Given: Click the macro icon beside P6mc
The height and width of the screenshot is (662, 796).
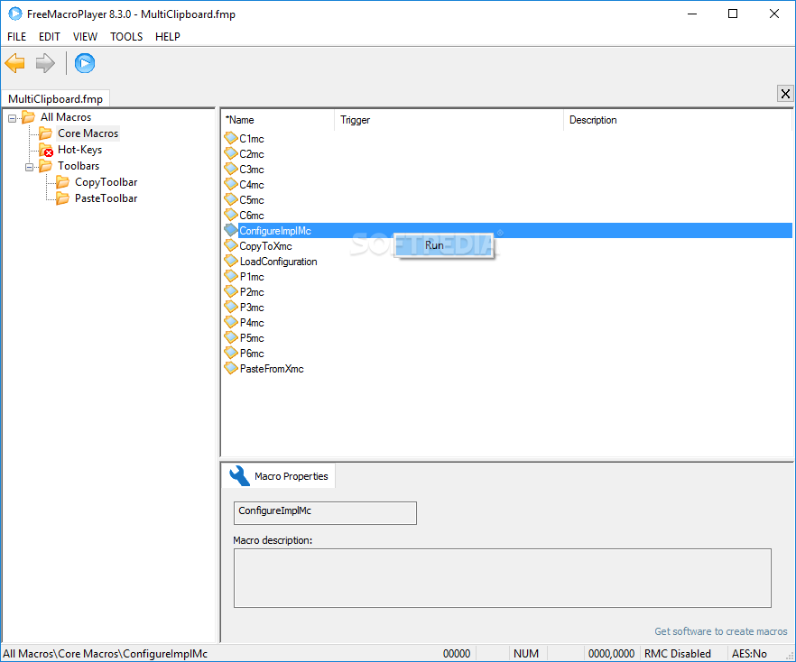Looking at the screenshot, I should point(231,353).
